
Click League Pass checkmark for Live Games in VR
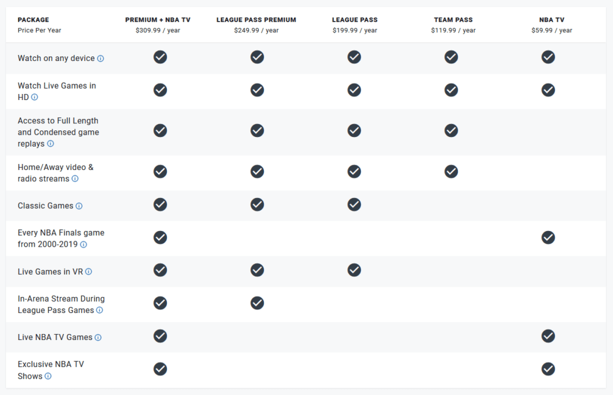pos(354,270)
